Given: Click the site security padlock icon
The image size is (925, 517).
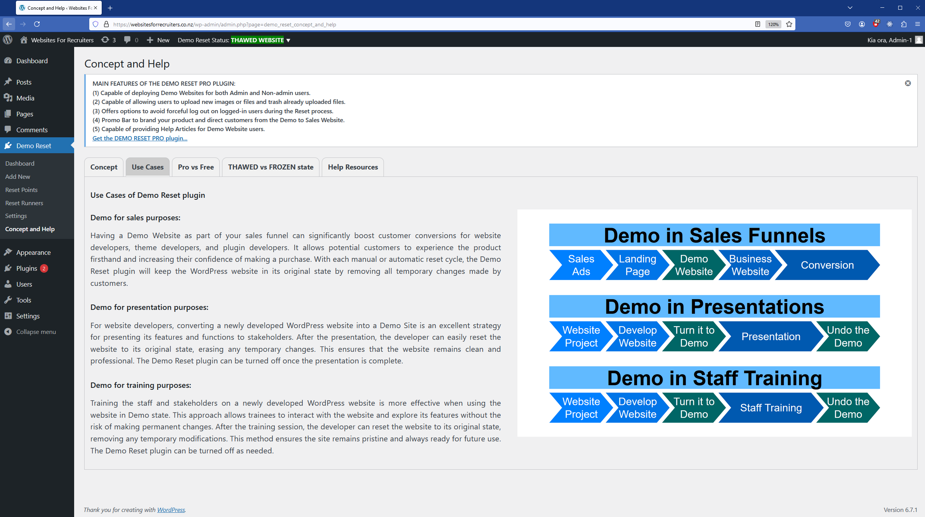Looking at the screenshot, I should (x=106, y=24).
